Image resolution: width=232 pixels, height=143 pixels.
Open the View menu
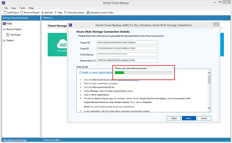click(x=14, y=8)
